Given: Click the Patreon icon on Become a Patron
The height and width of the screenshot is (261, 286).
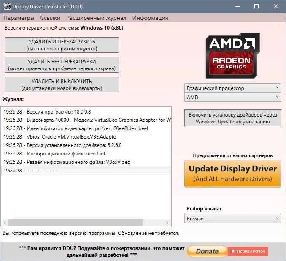Looking at the screenshot, I should click(x=232, y=251).
